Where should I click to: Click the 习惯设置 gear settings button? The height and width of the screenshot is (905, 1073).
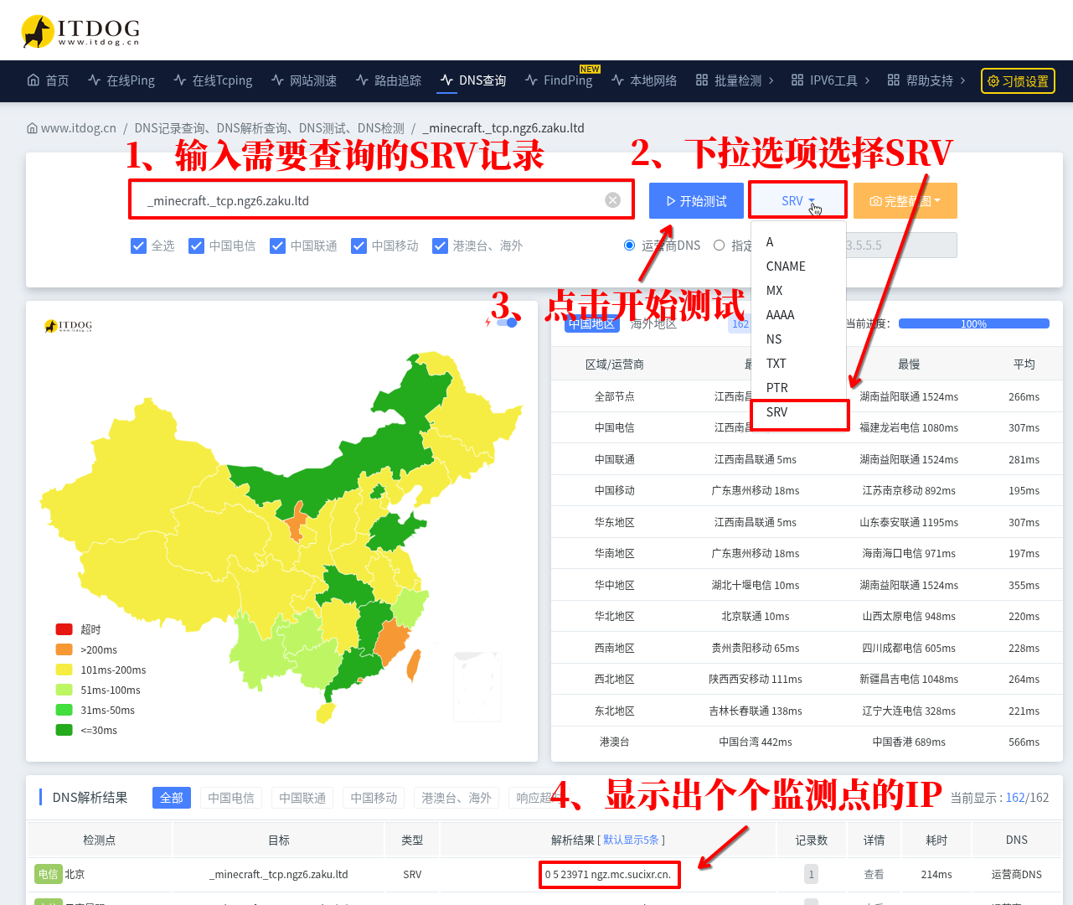point(1018,81)
